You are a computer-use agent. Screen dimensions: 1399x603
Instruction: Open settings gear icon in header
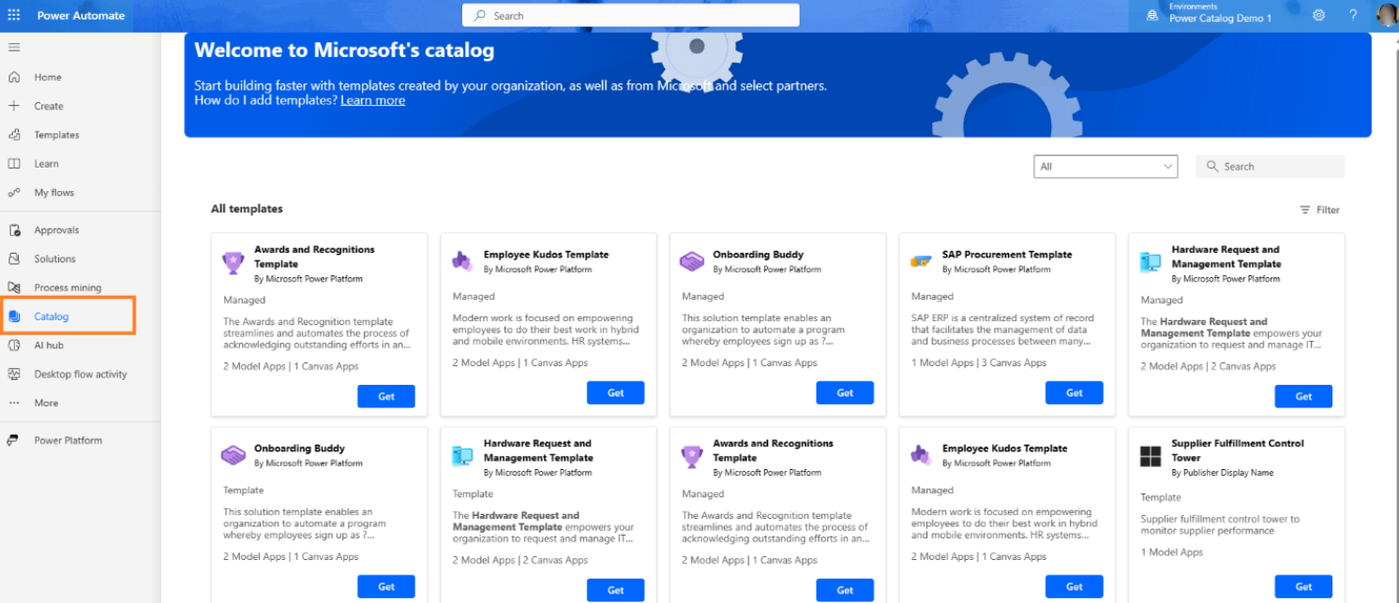click(x=1319, y=15)
